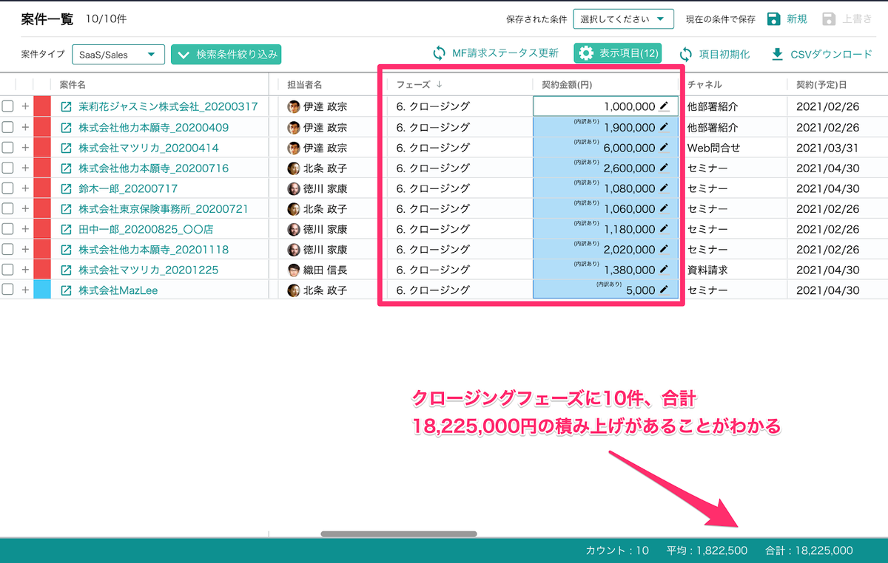Open external link icon for 株式会社MazLee
The image size is (888, 563).
[66, 290]
